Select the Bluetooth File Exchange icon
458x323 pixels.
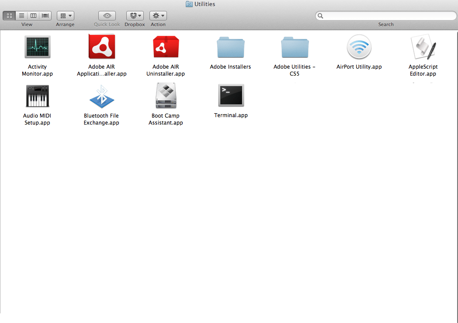(102, 96)
